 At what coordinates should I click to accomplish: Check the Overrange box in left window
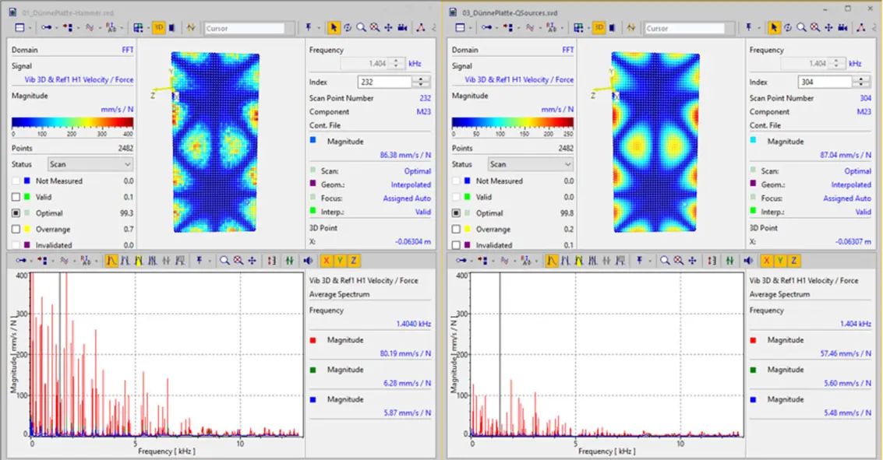(16, 230)
